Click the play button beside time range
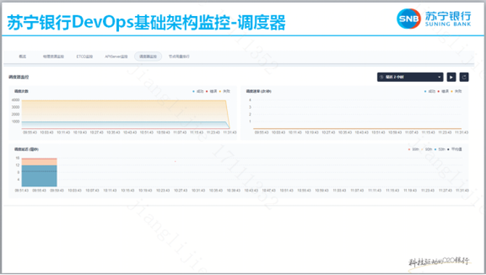Image resolution: width=486 pixels, height=275 pixels. pyautogui.click(x=451, y=77)
